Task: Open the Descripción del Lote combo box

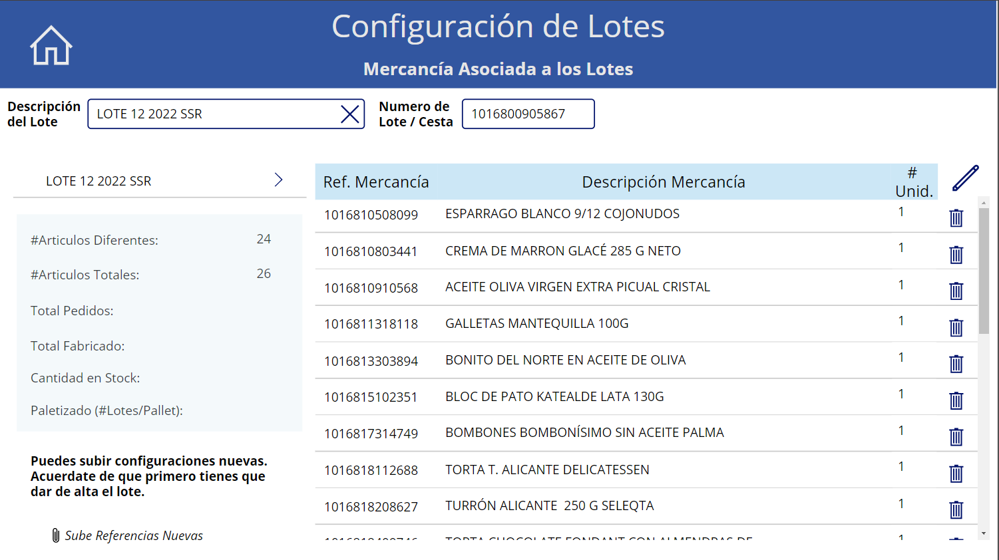Action: (x=213, y=114)
